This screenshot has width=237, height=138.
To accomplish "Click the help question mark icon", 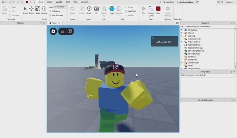I will (218, 2).
